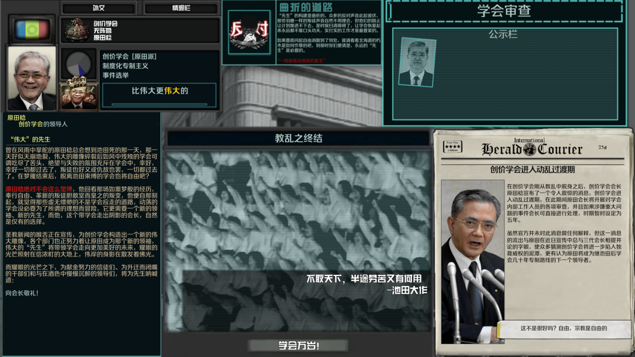
Task: Open the 外交 tab
Action: point(98,8)
